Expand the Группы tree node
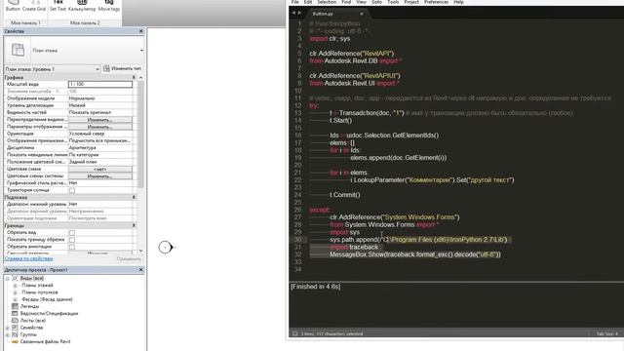Screen dimensions: 624x351 pos(7,334)
